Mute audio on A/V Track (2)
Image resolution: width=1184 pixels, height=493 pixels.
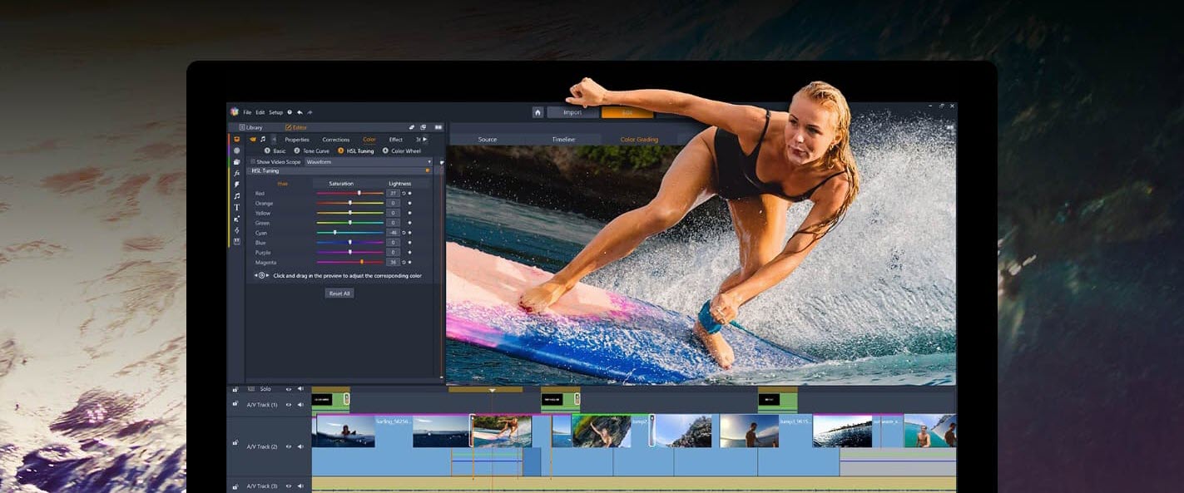[x=300, y=446]
